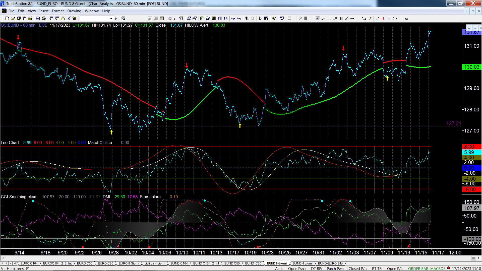Click the horizontal scrollbar thumb
482x271 pixels.
pyautogui.click(x=473, y=258)
